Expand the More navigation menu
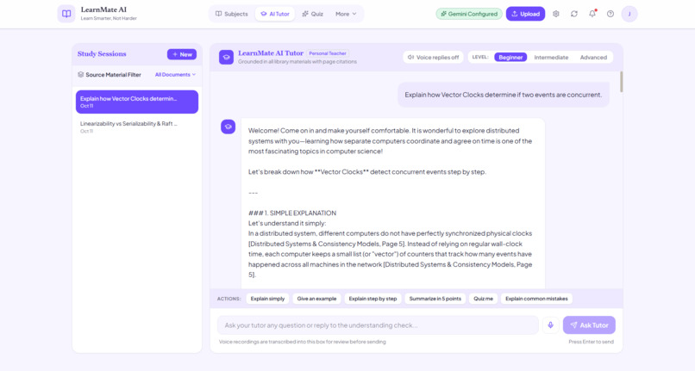Image resolution: width=695 pixels, height=371 pixels. pyautogui.click(x=346, y=14)
